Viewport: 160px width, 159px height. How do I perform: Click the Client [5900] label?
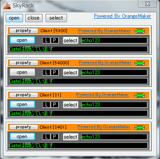54,31
